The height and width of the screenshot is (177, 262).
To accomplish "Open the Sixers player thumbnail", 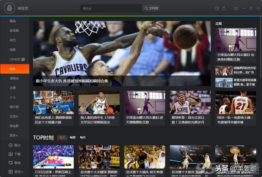I will tap(190, 102).
